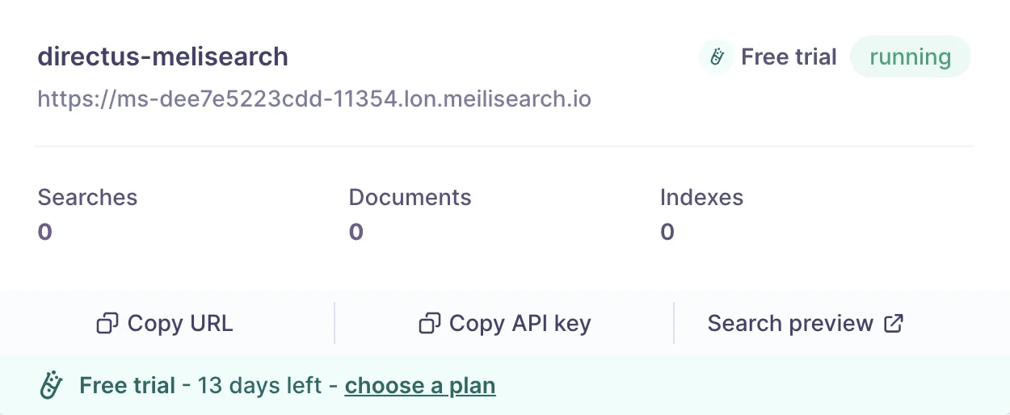This screenshot has width=1010, height=415.
Task: Click the Documents statistic label
Action: 410,197
